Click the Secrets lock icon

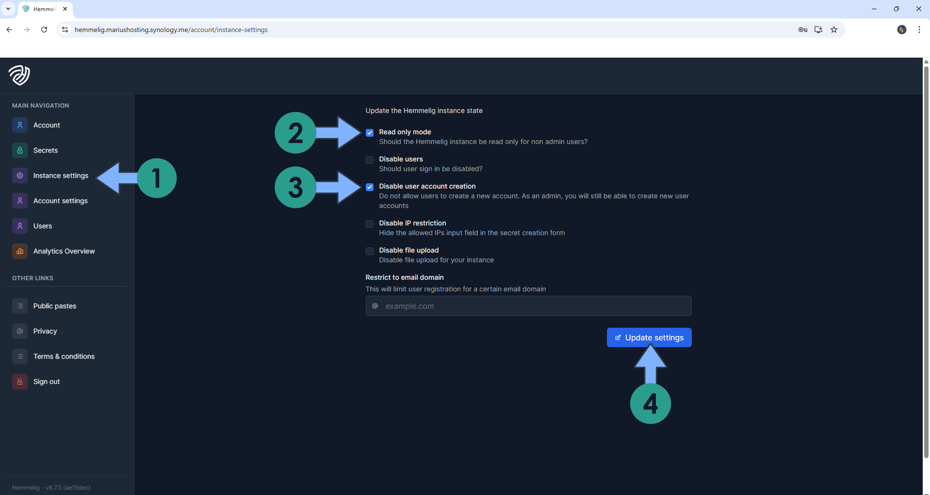pyautogui.click(x=20, y=150)
